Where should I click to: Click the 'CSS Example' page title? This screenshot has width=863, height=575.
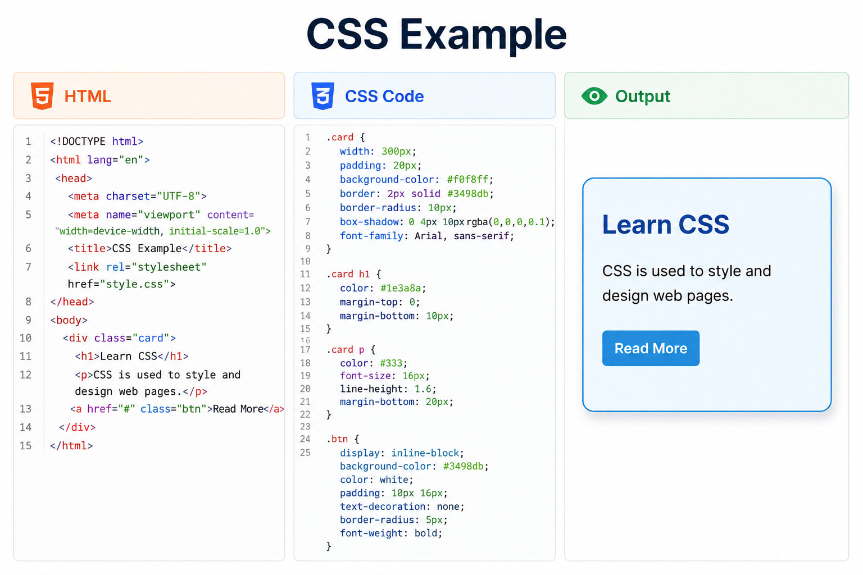coord(437,34)
